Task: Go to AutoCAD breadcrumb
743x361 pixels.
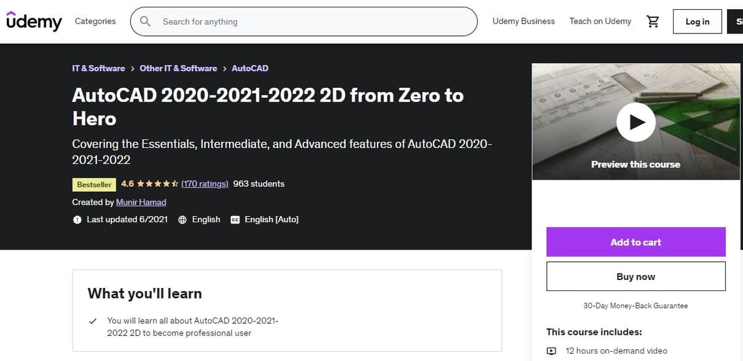Action: click(250, 68)
